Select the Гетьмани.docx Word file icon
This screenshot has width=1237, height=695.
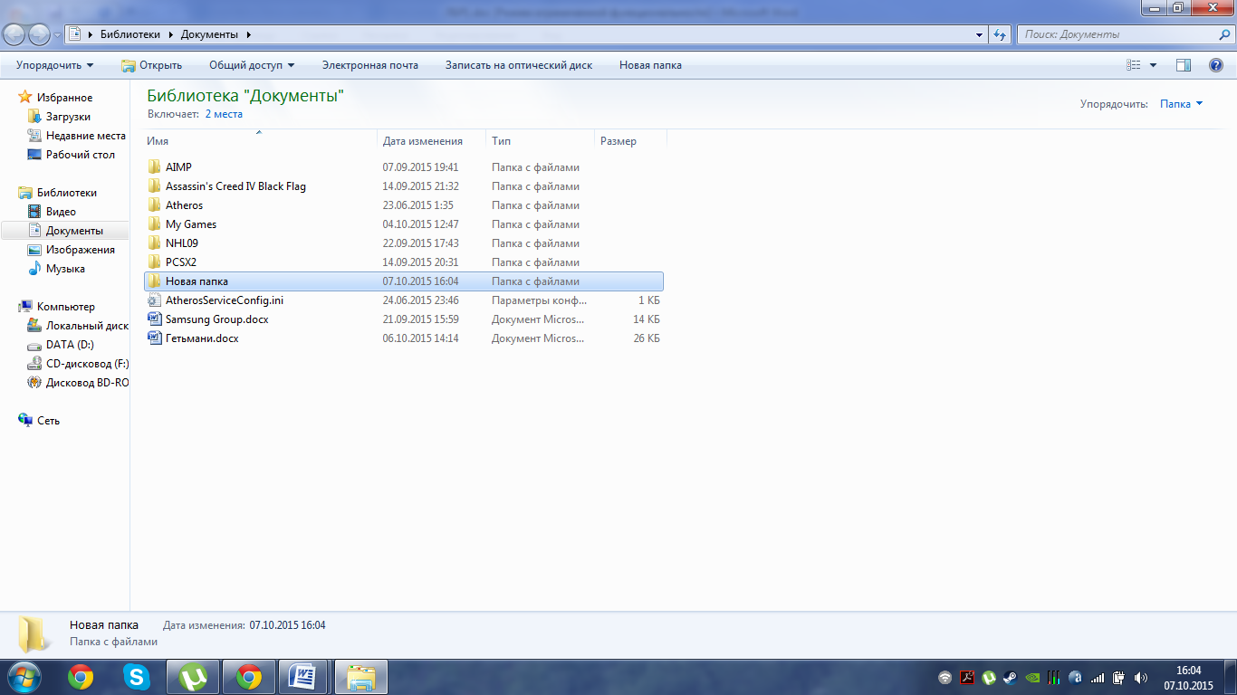point(154,338)
